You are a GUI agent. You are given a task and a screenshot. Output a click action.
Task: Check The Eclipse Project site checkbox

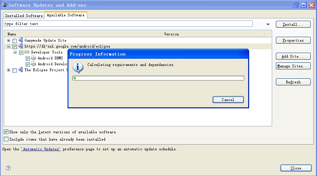pos(15,70)
